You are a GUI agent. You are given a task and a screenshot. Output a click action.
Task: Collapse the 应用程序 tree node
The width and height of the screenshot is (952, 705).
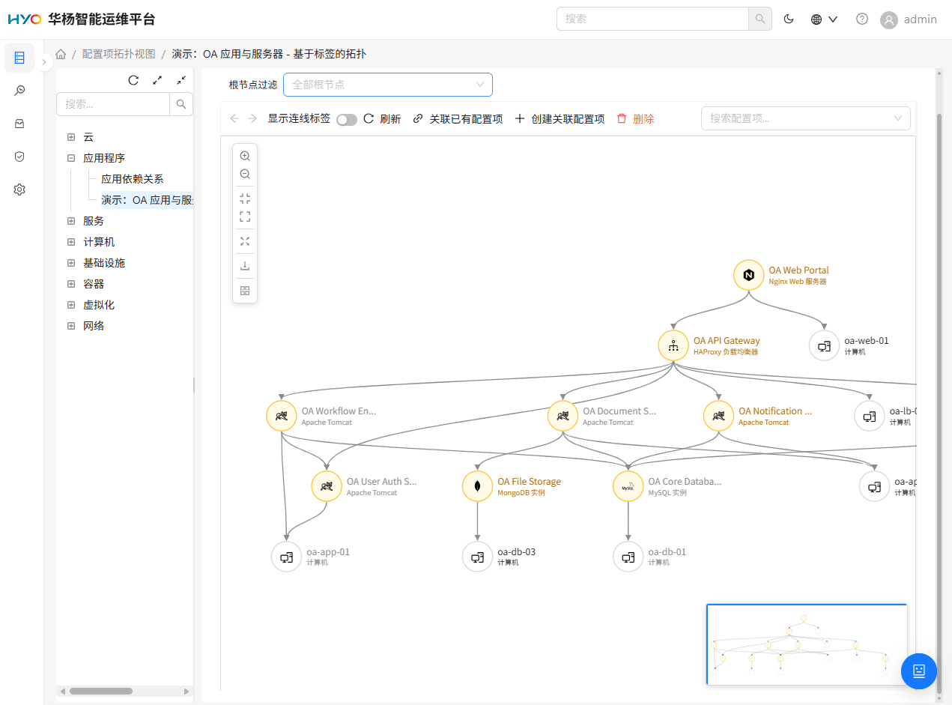[x=71, y=158]
